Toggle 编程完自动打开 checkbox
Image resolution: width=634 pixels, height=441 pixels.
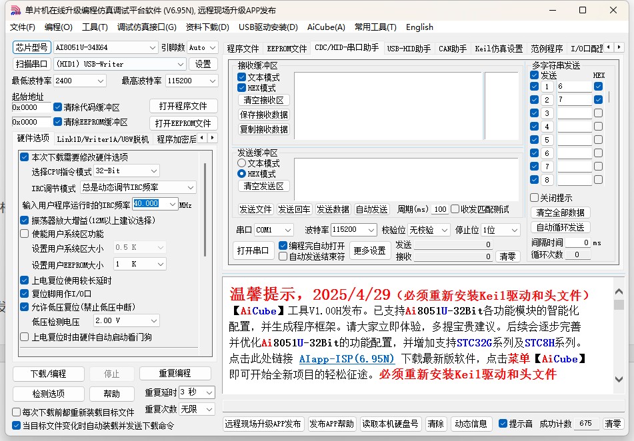point(283,246)
